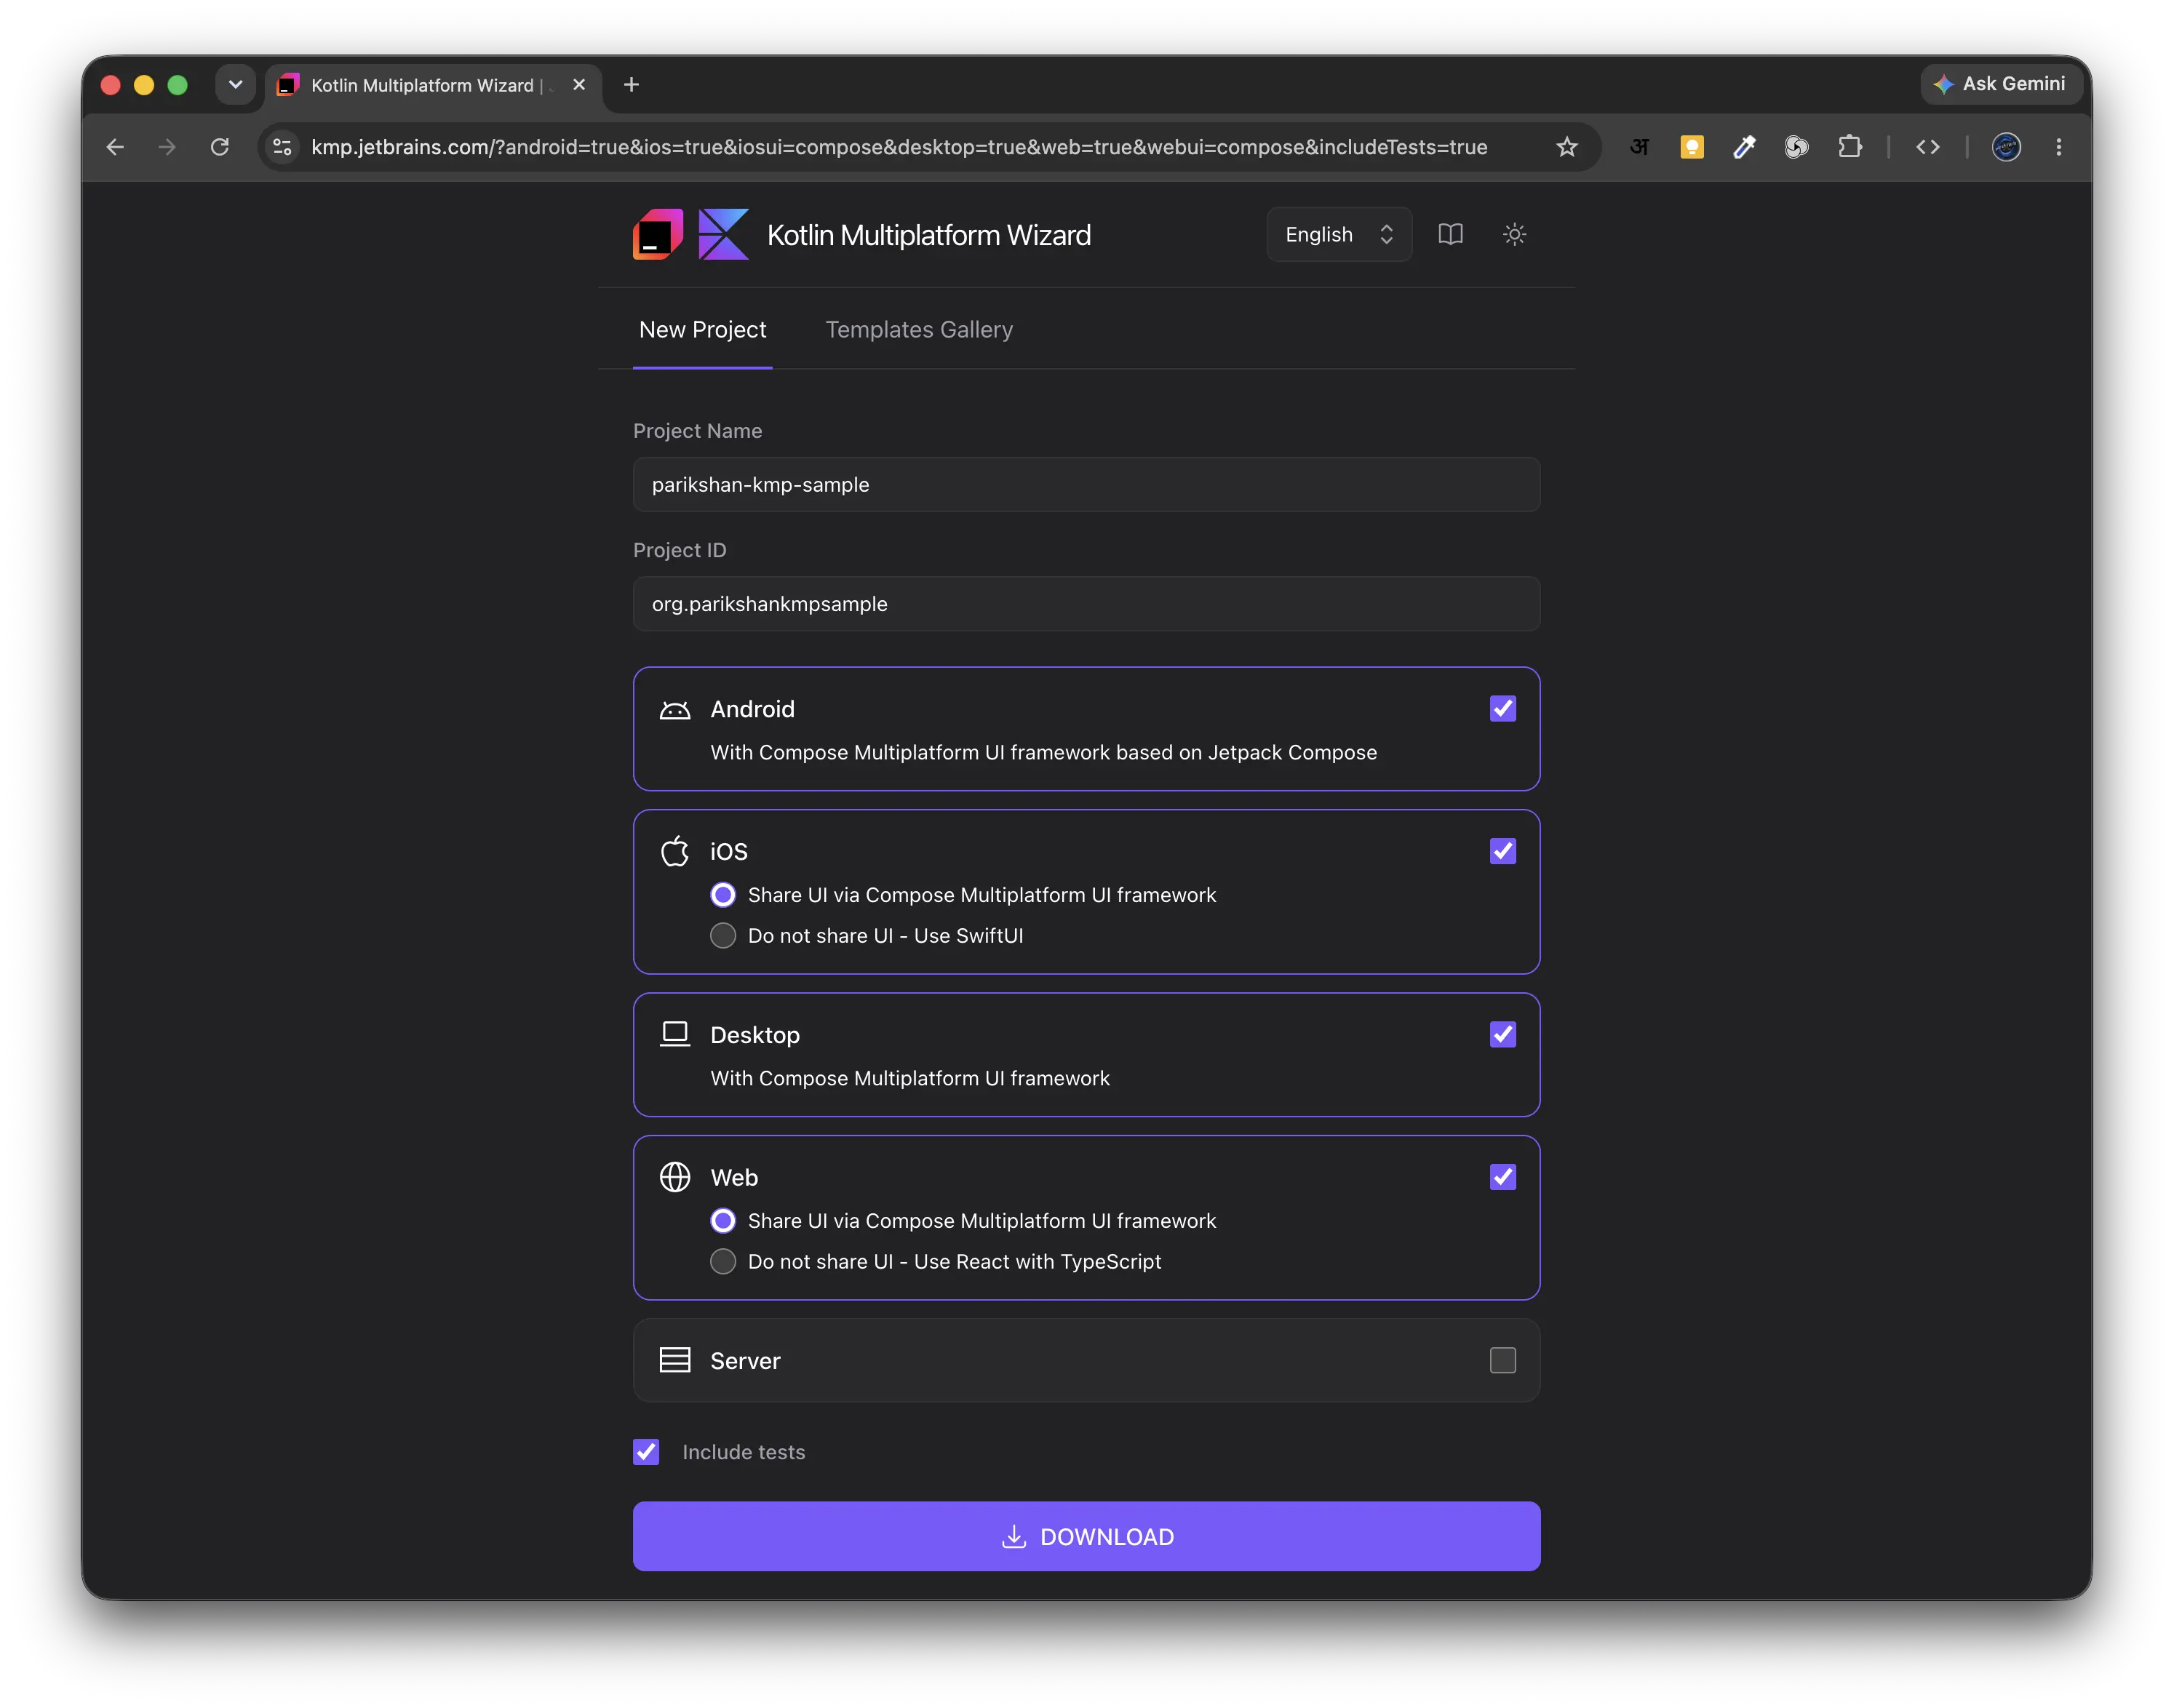Toggle the Include tests checkbox
This screenshot has width=2174, height=1708.
(646, 1452)
